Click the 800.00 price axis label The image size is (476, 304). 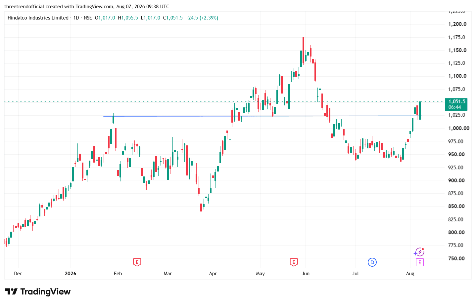pyautogui.click(x=456, y=232)
